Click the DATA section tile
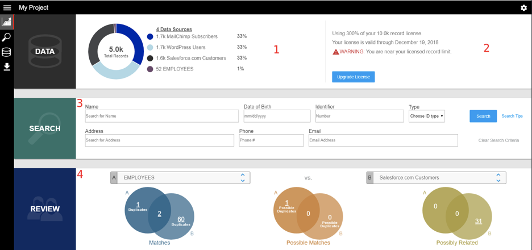The height and width of the screenshot is (250, 532). [x=45, y=52]
